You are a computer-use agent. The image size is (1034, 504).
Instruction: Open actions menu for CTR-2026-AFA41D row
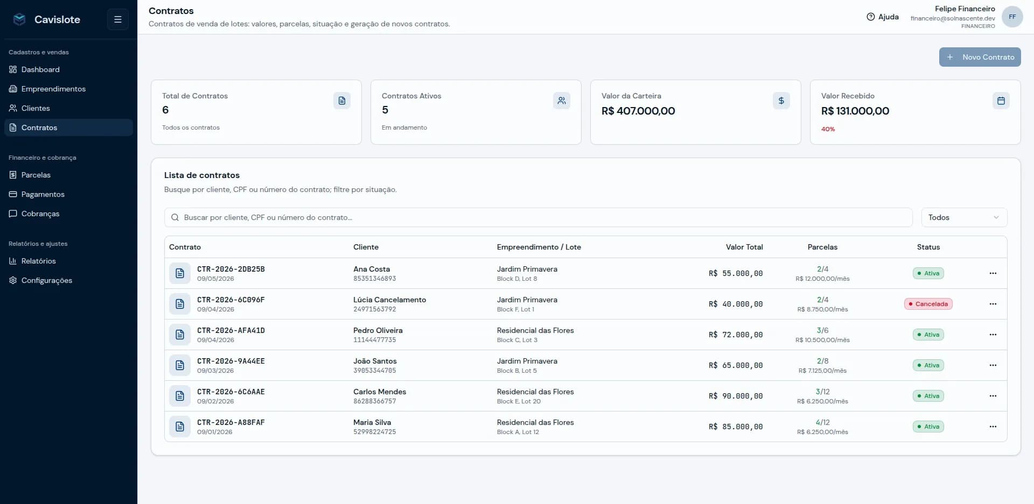pyautogui.click(x=993, y=335)
